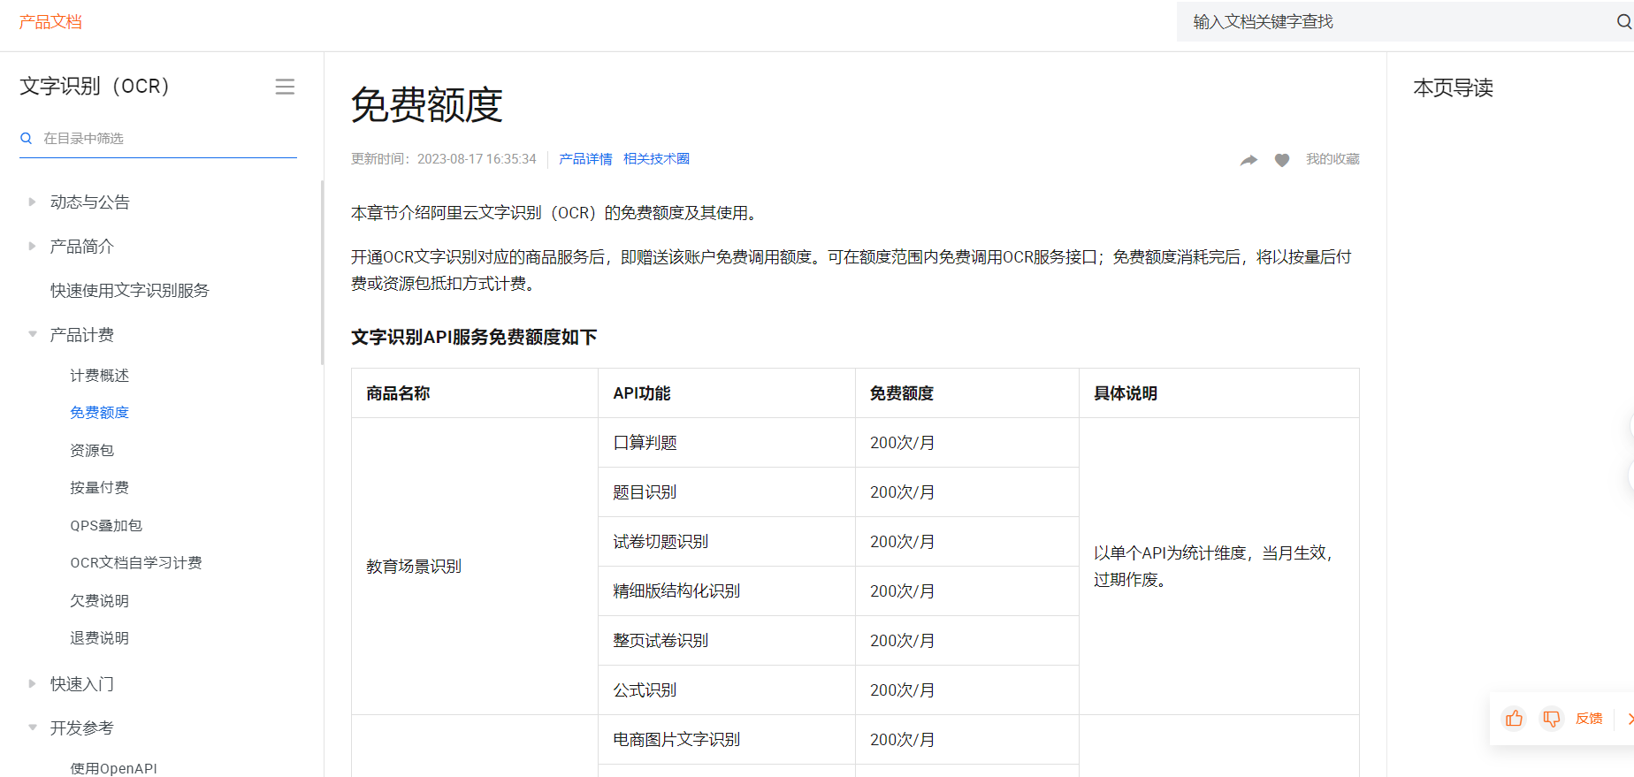
Task: Click the search magnifier icon in top bar
Action: click(x=1623, y=21)
